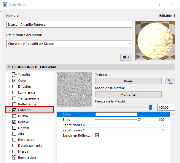Click the white Color swatch
This screenshot has height=163, width=180.
(x=116, y=114)
